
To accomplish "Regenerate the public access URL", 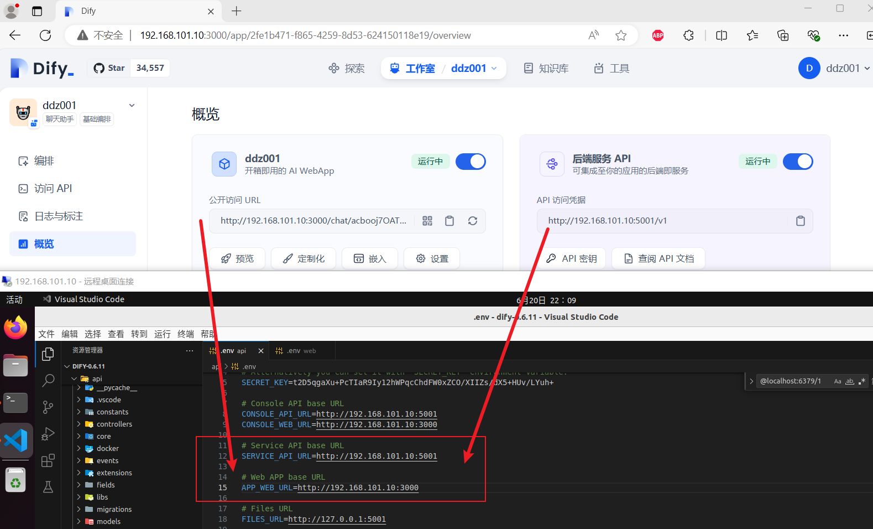I will (x=473, y=221).
